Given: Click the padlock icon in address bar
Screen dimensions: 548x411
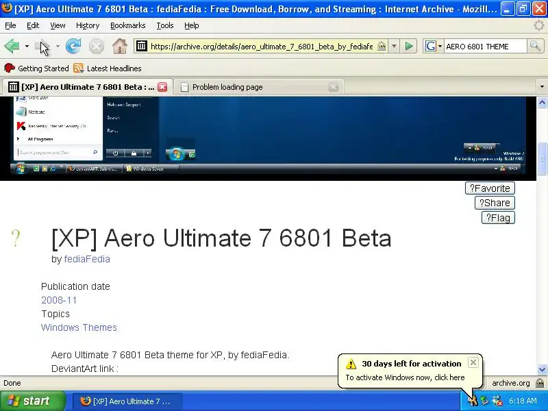Looking at the screenshot, I should [382, 46].
